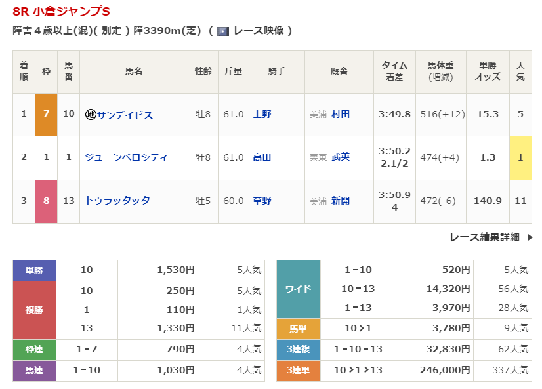Image resolution: width=542 pixels, height=389 pixels.
Task: View trainer 村田 profile
Action: point(341,115)
